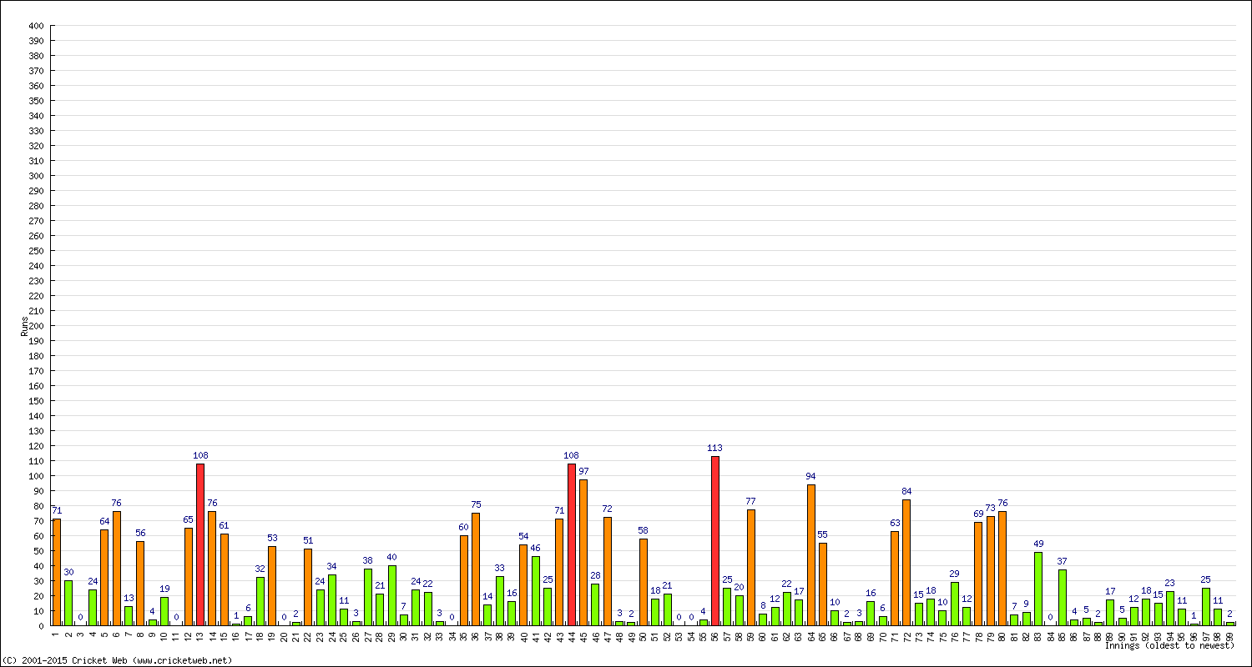Select the orange 65-run bar at innings 12
This screenshot has height=667, width=1252.
[189, 577]
